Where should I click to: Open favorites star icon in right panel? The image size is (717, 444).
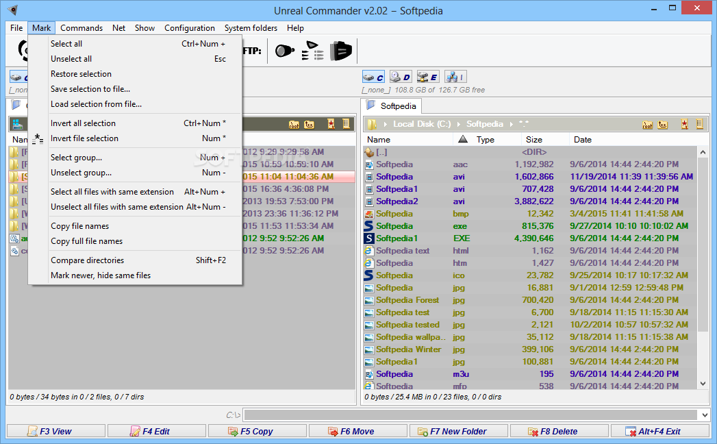pos(684,124)
